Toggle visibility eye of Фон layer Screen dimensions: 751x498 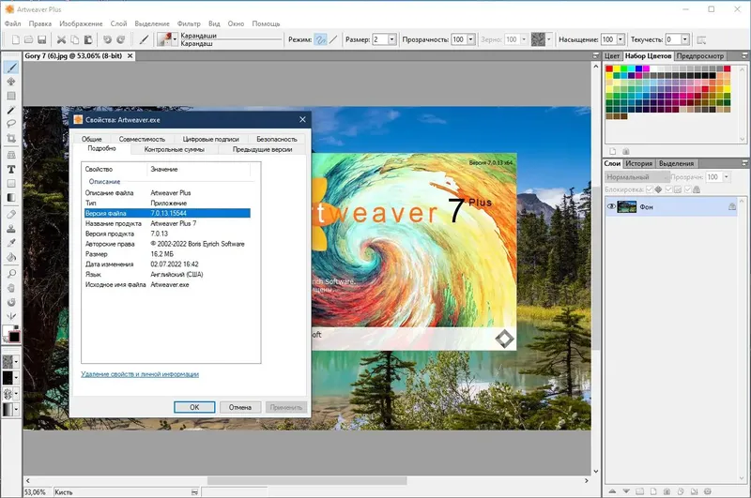click(x=611, y=206)
